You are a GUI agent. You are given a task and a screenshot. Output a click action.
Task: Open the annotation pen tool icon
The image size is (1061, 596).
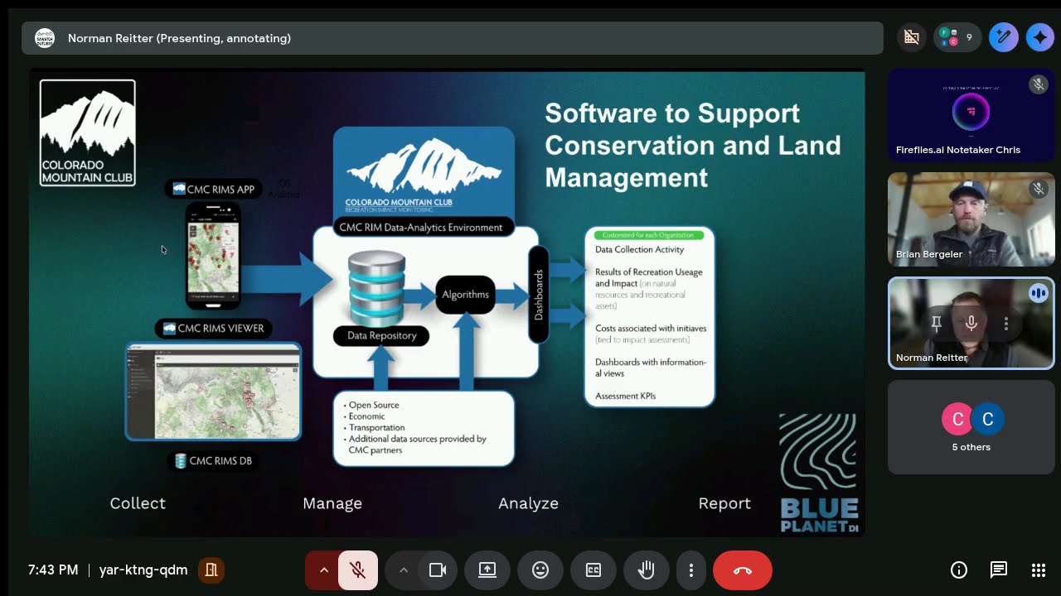click(x=1004, y=37)
